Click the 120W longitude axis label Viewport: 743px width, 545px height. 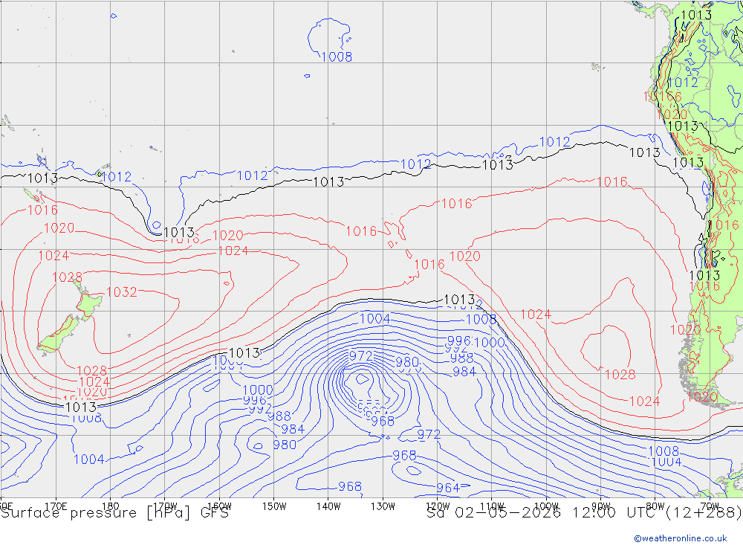point(438,506)
